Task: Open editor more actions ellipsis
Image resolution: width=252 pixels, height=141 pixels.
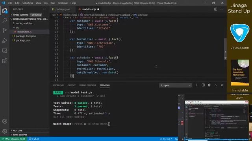Action: tap(222, 9)
